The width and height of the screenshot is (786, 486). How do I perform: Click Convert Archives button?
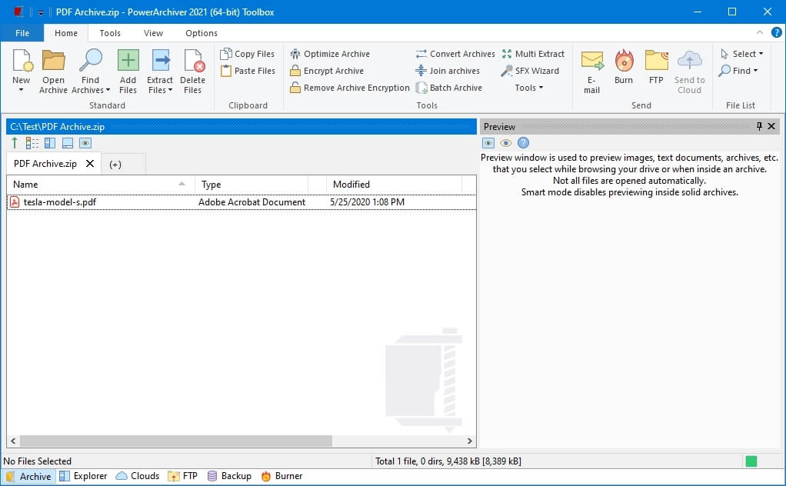click(455, 54)
